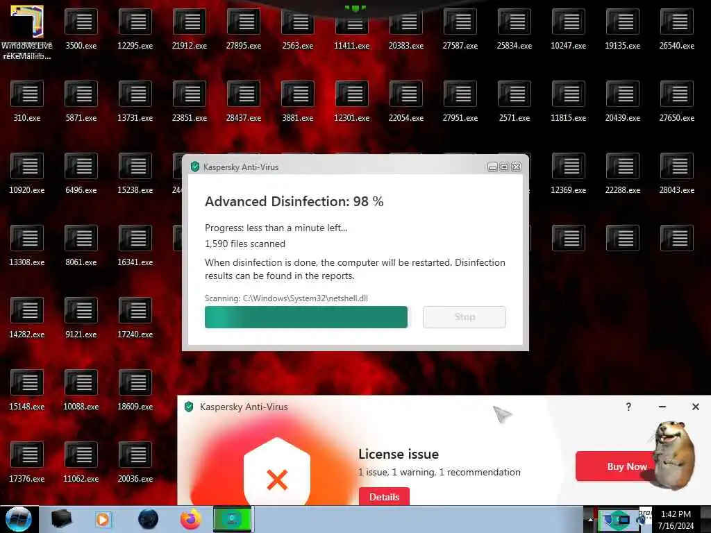Select the 22054.exe desktop icon

pos(405,94)
